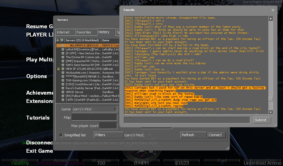Click shield icon beside [-EFR-] DarkRP server

tap(63, 100)
